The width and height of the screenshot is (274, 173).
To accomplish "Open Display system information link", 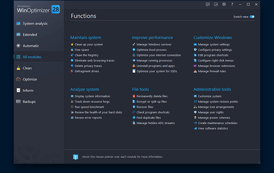I will [92, 96].
